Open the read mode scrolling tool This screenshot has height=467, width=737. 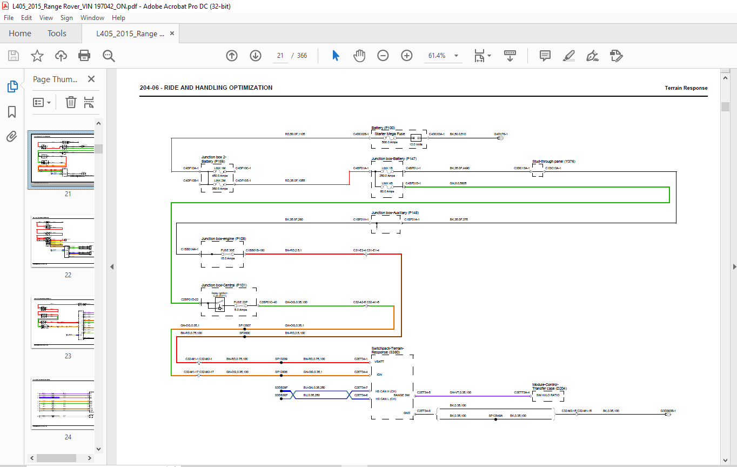[x=510, y=56]
